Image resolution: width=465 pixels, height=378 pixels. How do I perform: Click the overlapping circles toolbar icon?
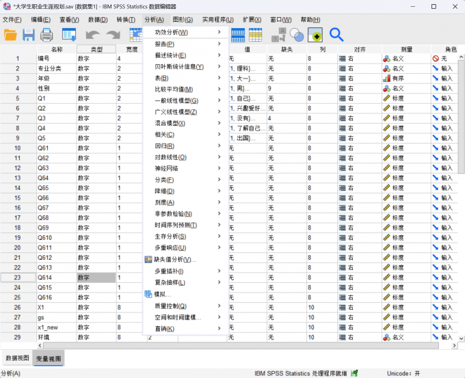pos(297,35)
